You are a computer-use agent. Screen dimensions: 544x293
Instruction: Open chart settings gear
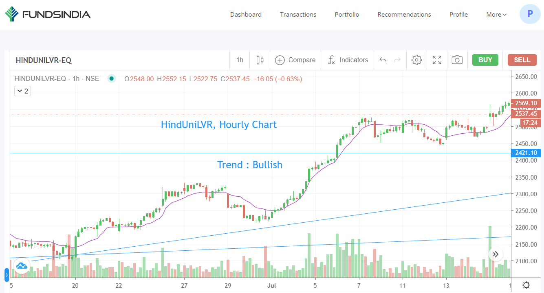click(x=416, y=60)
